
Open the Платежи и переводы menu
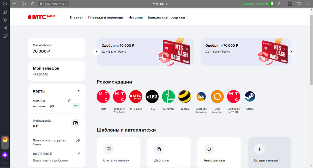click(x=106, y=17)
